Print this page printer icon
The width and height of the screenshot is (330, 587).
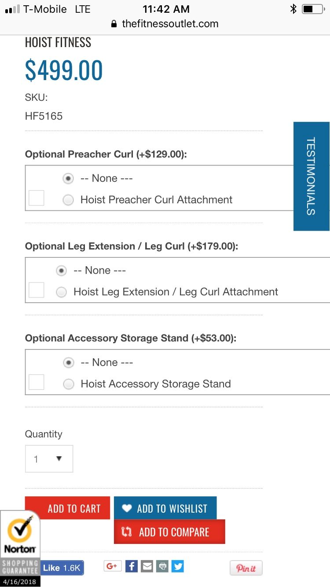coord(162,566)
